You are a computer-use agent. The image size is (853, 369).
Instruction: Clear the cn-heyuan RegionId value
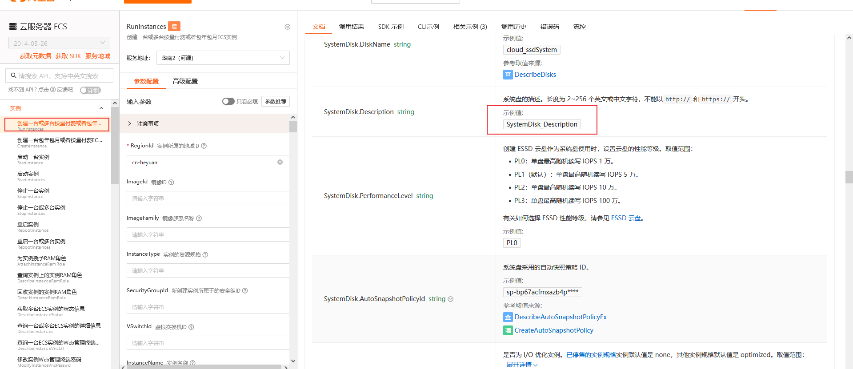coord(280,162)
